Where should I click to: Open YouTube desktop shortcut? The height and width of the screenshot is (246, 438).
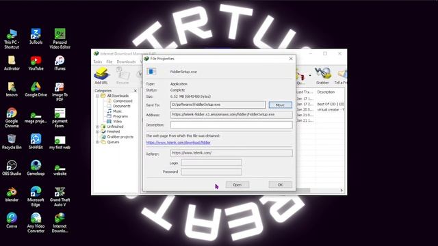click(36, 63)
